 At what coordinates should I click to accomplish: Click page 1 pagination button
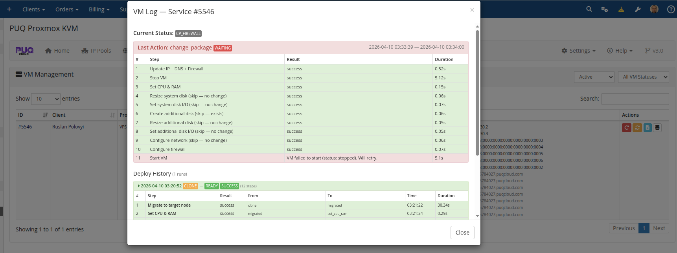(644, 228)
